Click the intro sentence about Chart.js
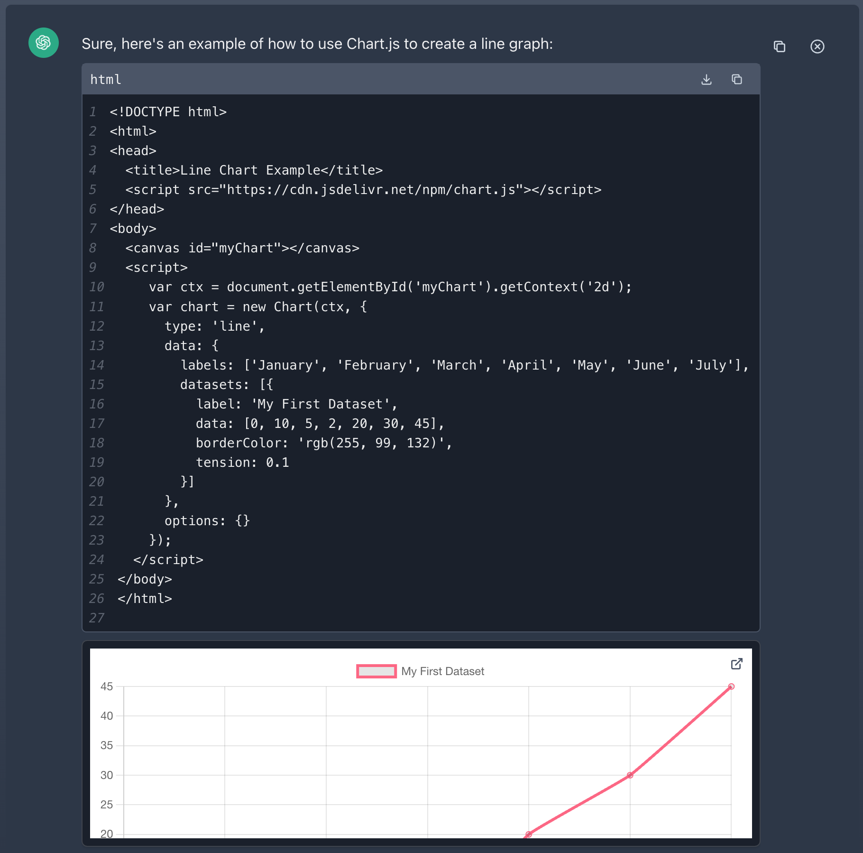863x853 pixels. [317, 44]
